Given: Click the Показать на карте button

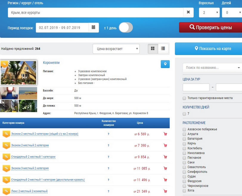Looking at the screenshot, I should [209, 49].
